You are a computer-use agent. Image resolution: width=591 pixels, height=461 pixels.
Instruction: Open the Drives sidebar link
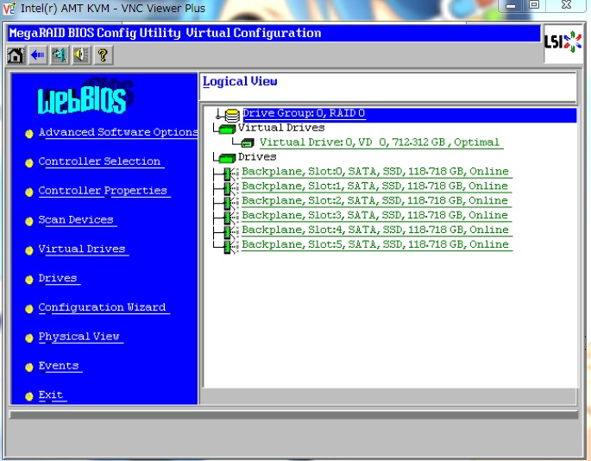pos(58,278)
